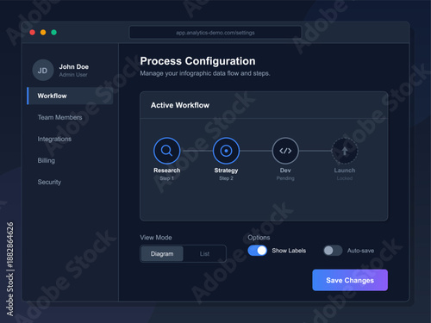The image size is (431, 323).
Task: Click the Step 2 caption
Action: tap(226, 178)
